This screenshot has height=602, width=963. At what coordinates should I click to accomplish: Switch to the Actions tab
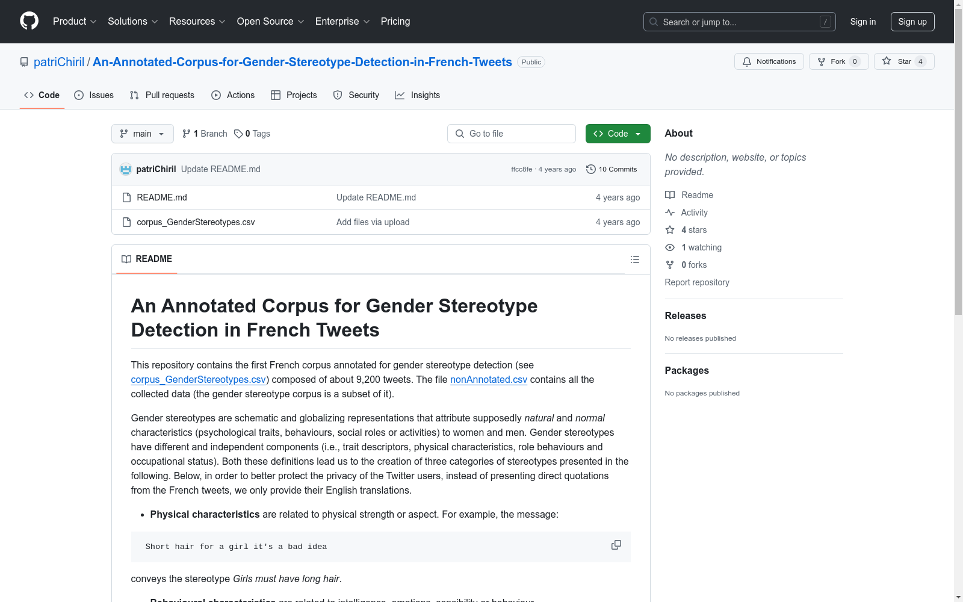tap(233, 95)
